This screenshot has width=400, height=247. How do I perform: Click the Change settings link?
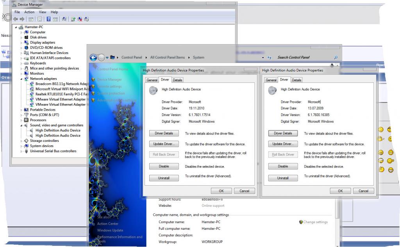coord(315,222)
